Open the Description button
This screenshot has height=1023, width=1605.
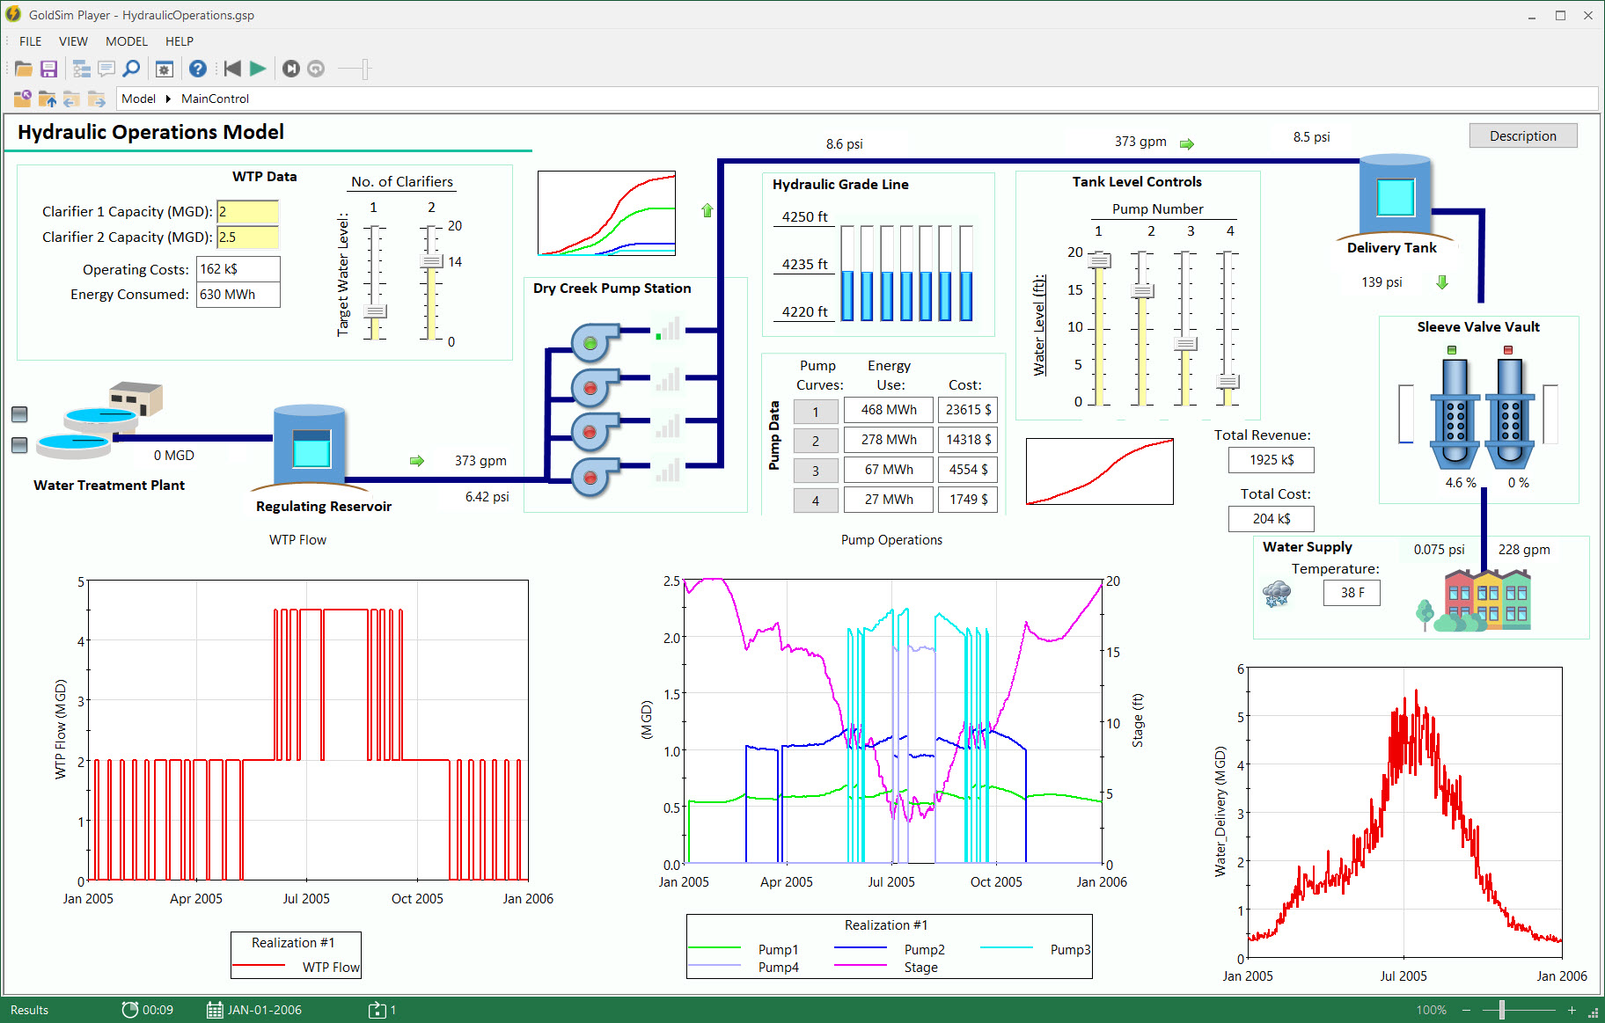1522,135
